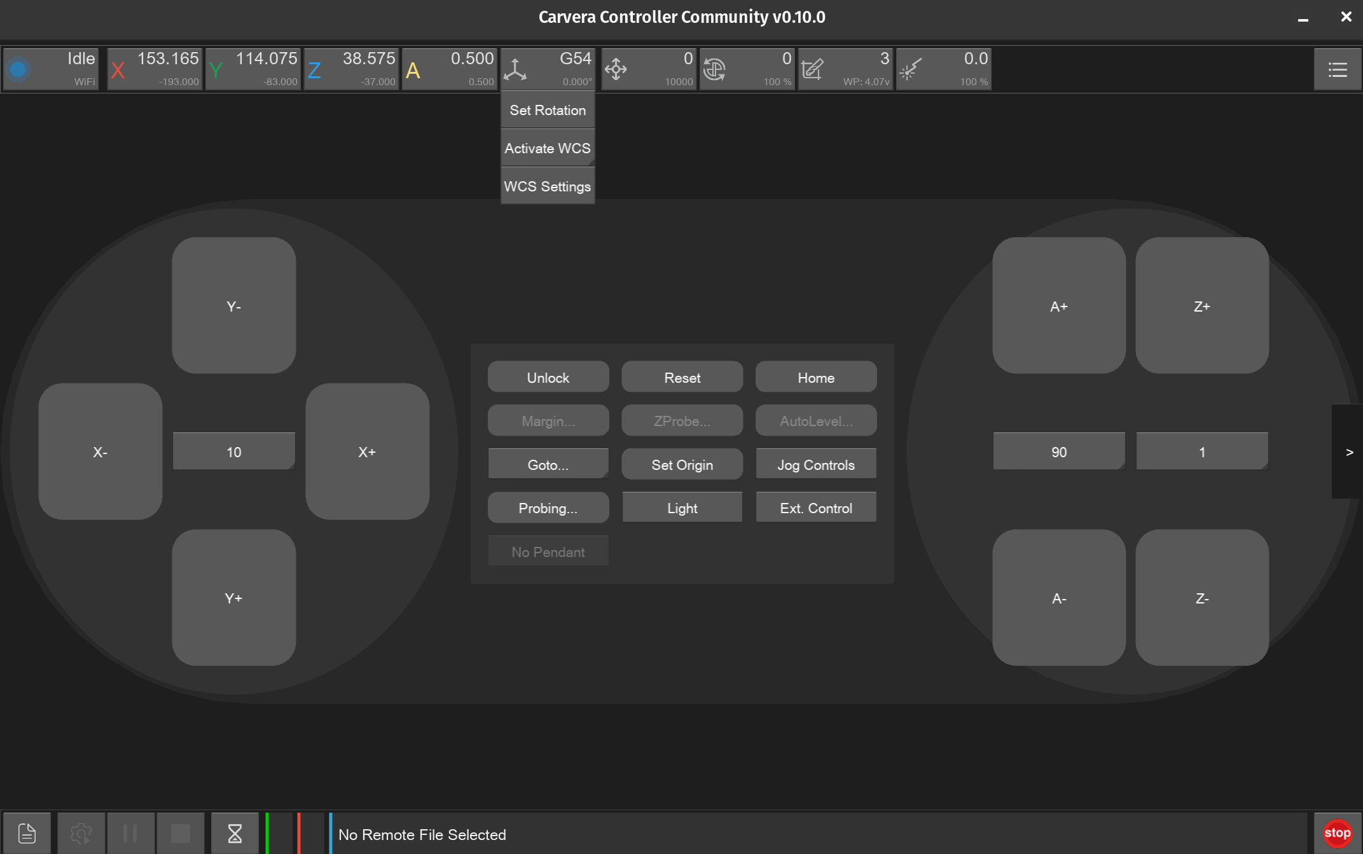Click the spindle speed icon
Viewport: 1363px width, 854px height.
click(714, 69)
